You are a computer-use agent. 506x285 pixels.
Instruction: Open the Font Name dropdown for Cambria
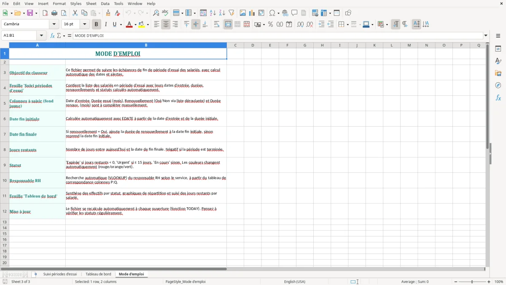(x=54, y=24)
